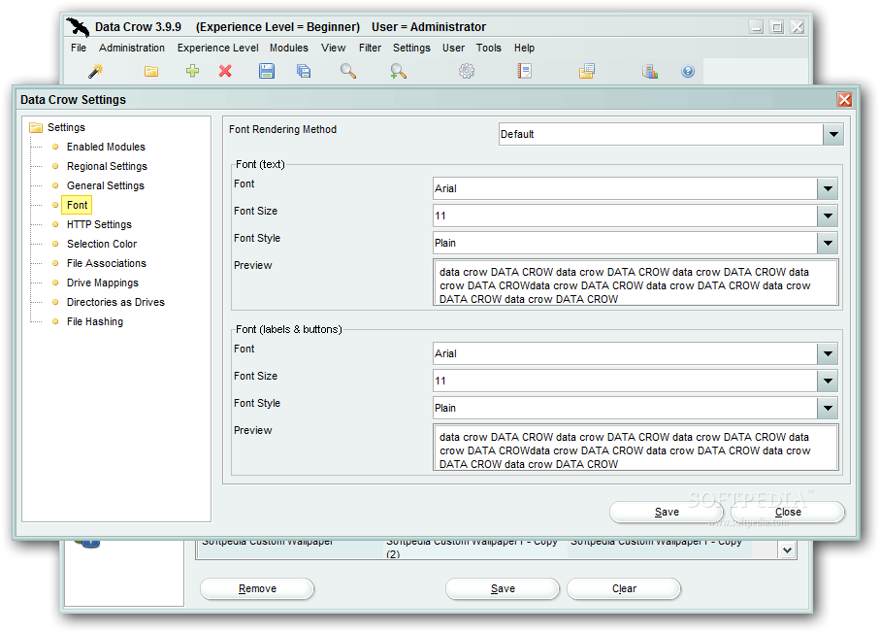Click the multiple floppy disks save all icon

[304, 71]
